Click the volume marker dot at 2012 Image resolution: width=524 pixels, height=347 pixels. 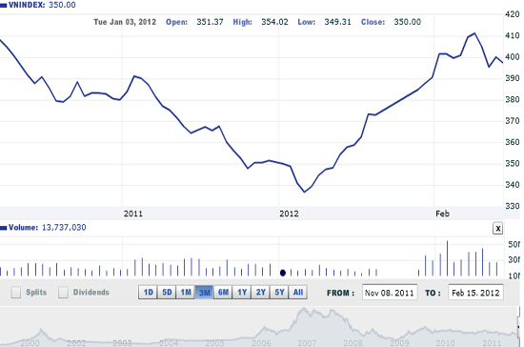pyautogui.click(x=283, y=273)
